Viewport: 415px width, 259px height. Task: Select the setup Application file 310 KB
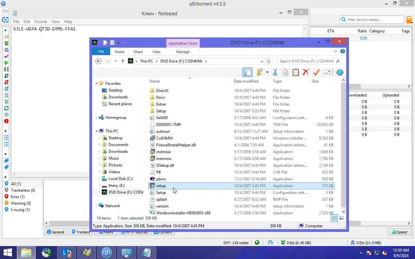click(x=241, y=186)
